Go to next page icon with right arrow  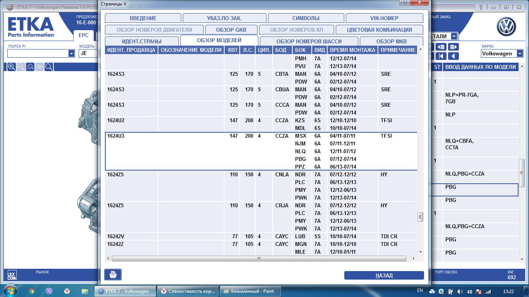[x=453, y=47]
